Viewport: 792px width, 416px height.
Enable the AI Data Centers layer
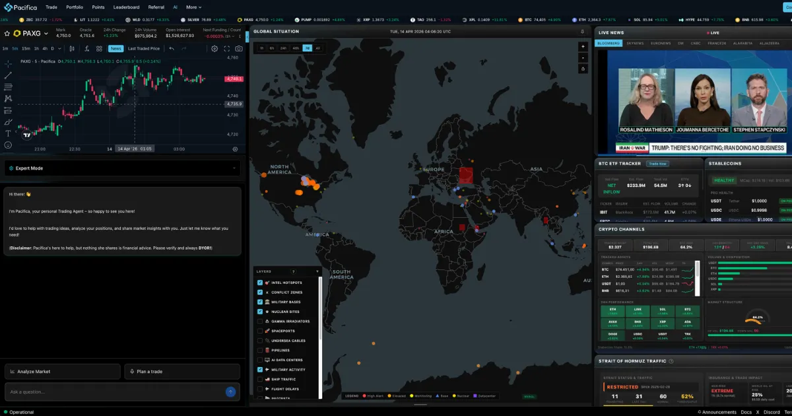260,360
